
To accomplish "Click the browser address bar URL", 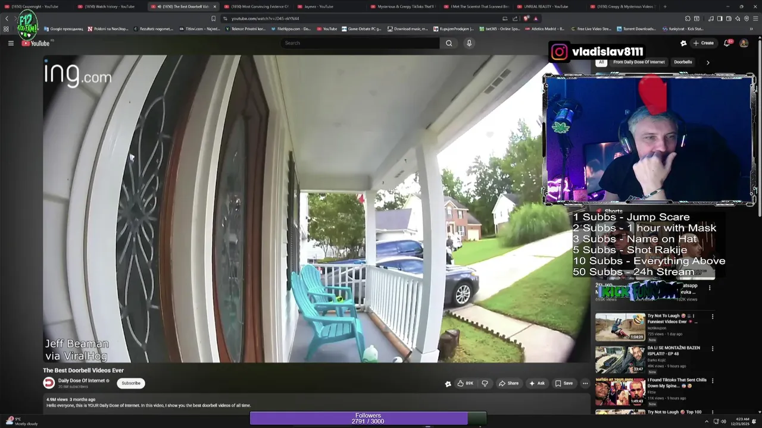I will click(x=265, y=18).
